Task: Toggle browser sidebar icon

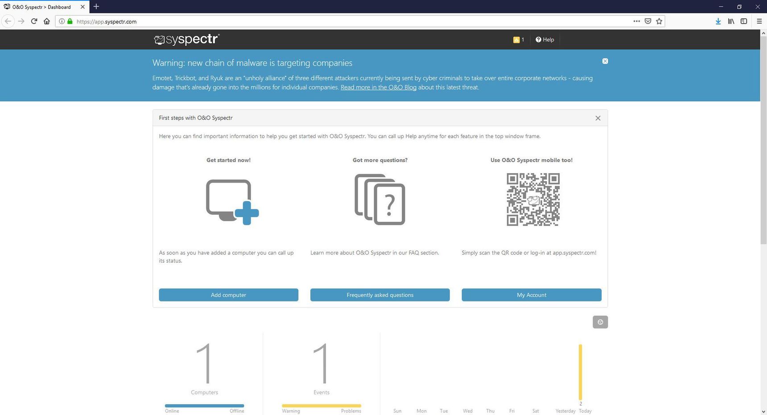Action: pyautogui.click(x=744, y=21)
